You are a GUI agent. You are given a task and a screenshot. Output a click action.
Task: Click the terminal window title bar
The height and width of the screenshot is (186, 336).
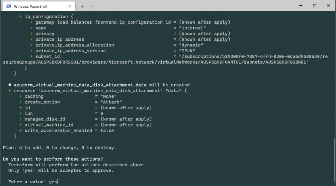pos(195,6)
